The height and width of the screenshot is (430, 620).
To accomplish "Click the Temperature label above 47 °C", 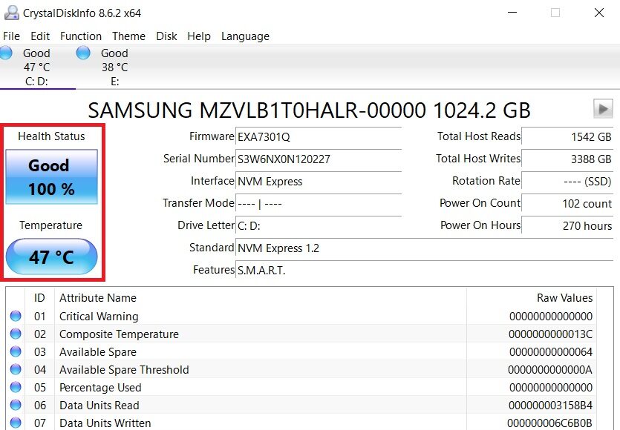I will pos(51,225).
